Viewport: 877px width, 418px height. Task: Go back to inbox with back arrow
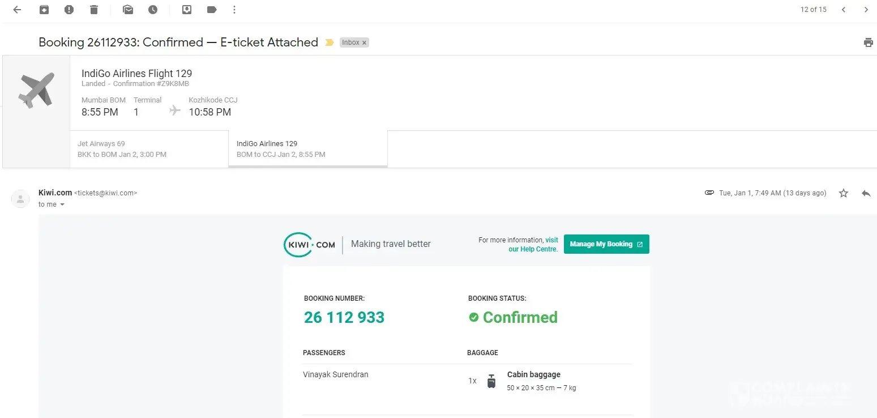tap(17, 10)
